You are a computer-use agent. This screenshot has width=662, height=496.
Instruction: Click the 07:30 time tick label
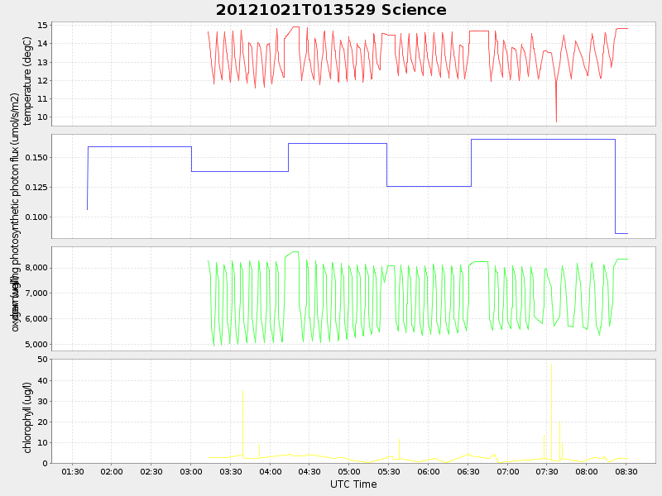(x=547, y=471)
